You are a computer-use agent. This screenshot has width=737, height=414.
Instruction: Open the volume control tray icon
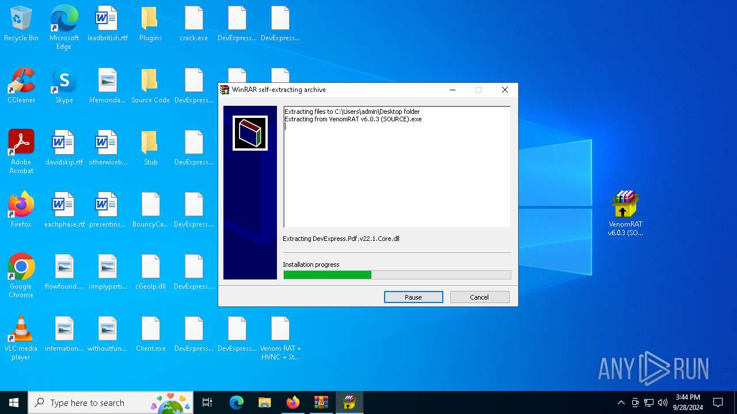coord(663,402)
